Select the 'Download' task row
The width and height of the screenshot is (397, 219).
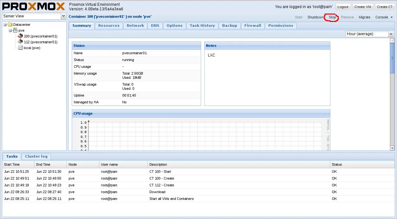point(198,192)
